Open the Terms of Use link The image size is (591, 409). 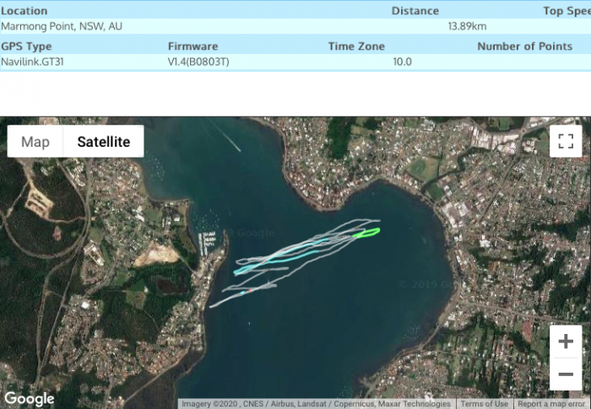pyautogui.click(x=484, y=404)
